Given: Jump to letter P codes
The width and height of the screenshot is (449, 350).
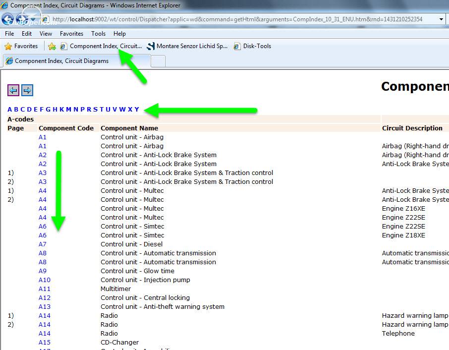Looking at the screenshot, I should (x=82, y=110).
